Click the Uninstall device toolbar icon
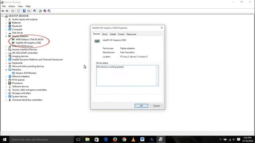255x143 pixels. tap(45, 11)
